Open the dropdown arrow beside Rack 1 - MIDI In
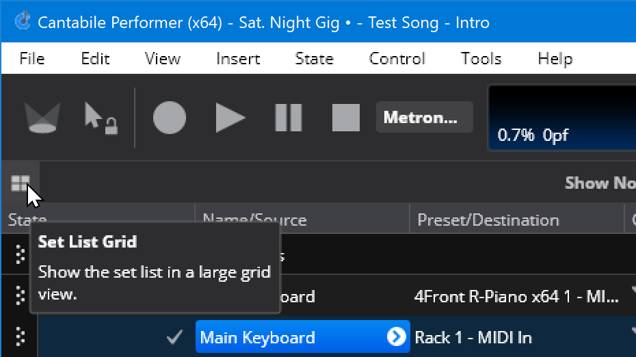Screen dimensions: 636x357 [633, 331]
